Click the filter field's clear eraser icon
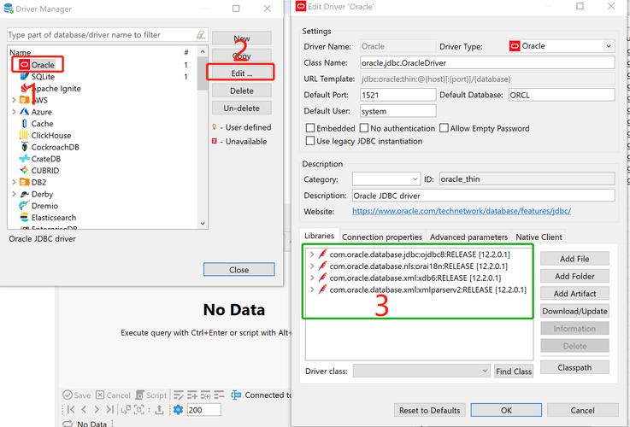The width and height of the screenshot is (630, 427). click(201, 35)
